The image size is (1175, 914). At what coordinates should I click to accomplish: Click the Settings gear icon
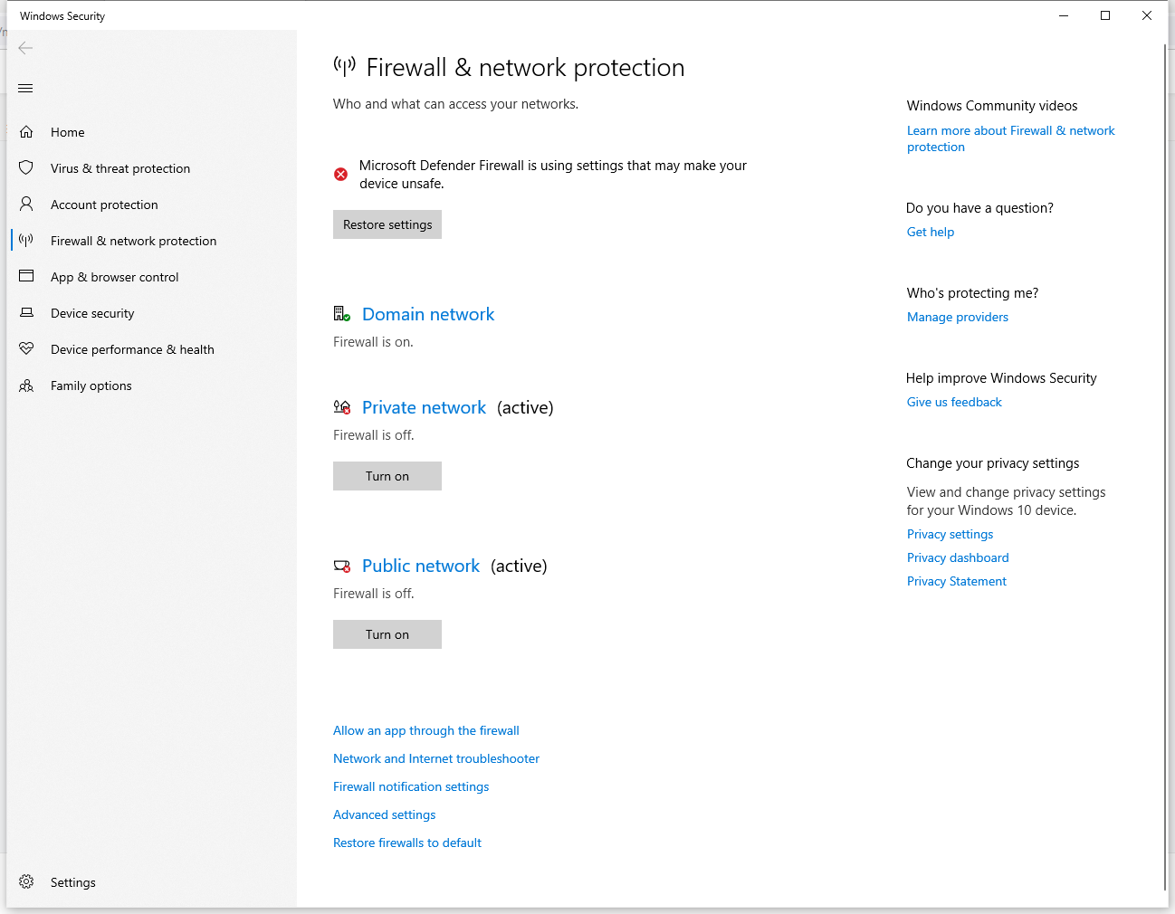point(26,881)
